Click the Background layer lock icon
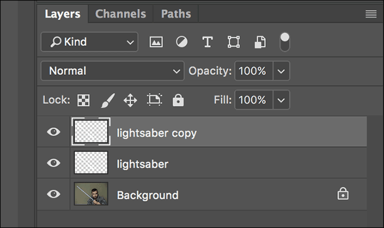Screen dimensions: 384x228 point(343,194)
